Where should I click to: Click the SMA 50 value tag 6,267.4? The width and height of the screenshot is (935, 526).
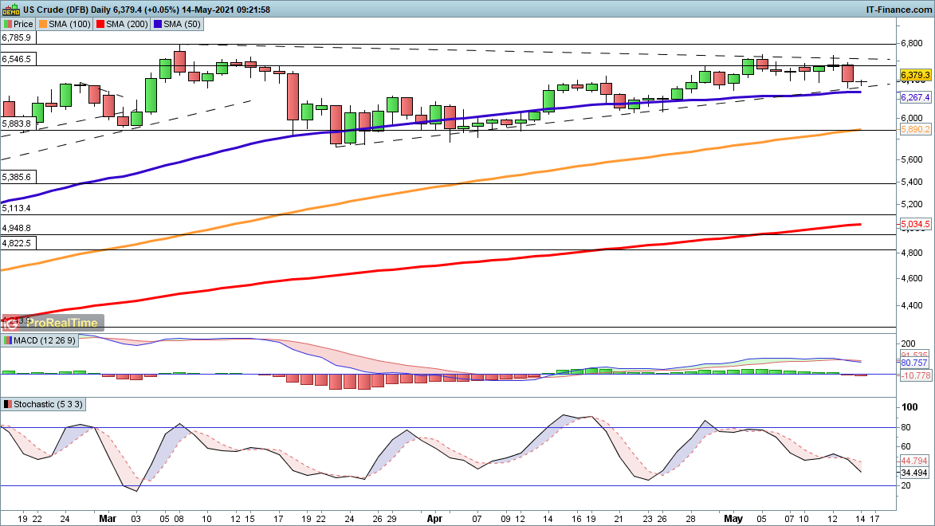(916, 96)
